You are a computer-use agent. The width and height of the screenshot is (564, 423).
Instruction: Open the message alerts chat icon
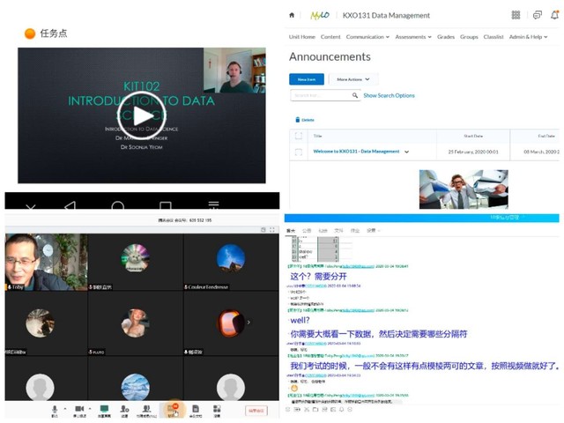point(537,16)
